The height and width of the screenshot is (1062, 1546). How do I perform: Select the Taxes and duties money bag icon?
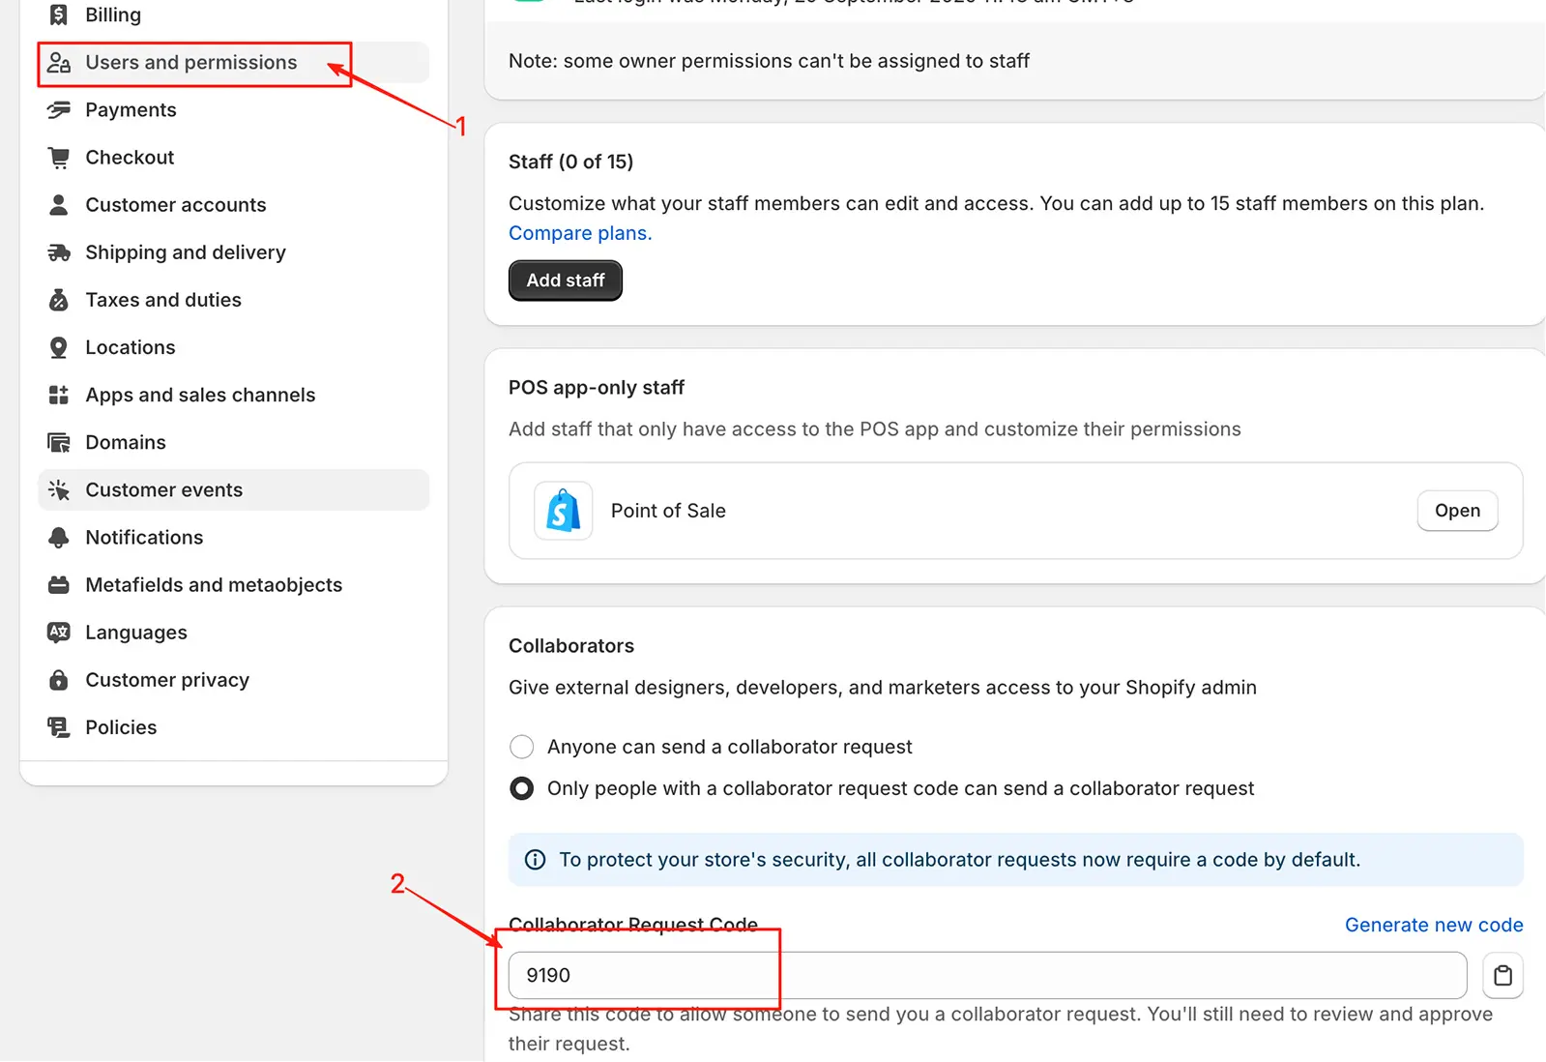(58, 299)
